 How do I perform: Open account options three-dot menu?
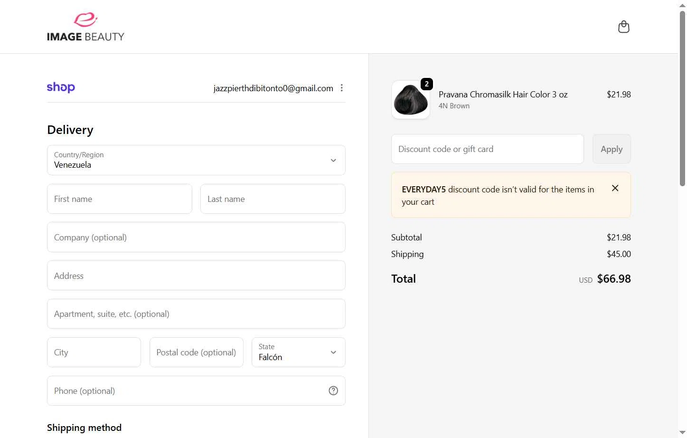pyautogui.click(x=341, y=88)
